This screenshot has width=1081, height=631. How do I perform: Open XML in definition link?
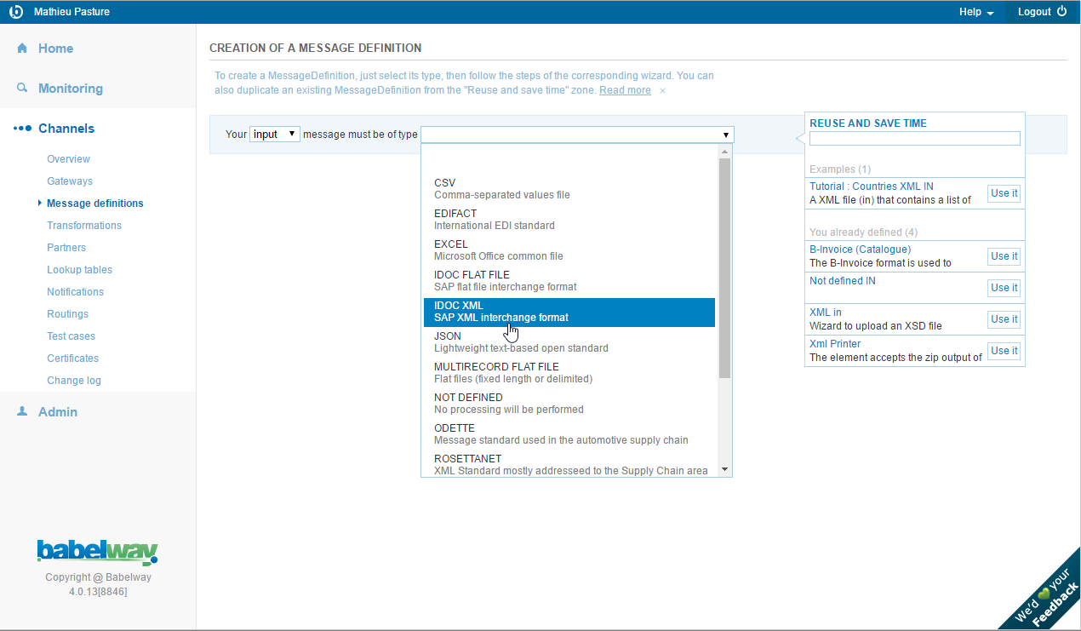click(x=826, y=313)
